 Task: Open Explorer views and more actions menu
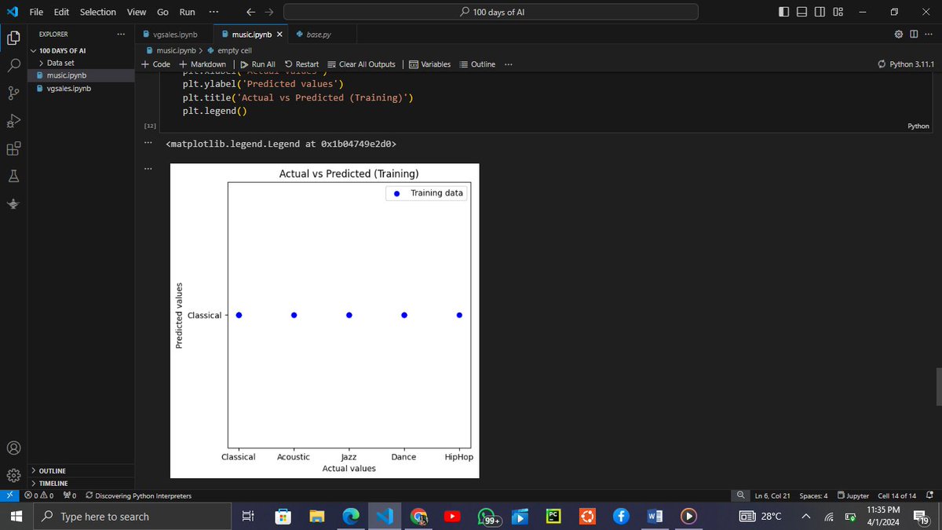point(120,35)
